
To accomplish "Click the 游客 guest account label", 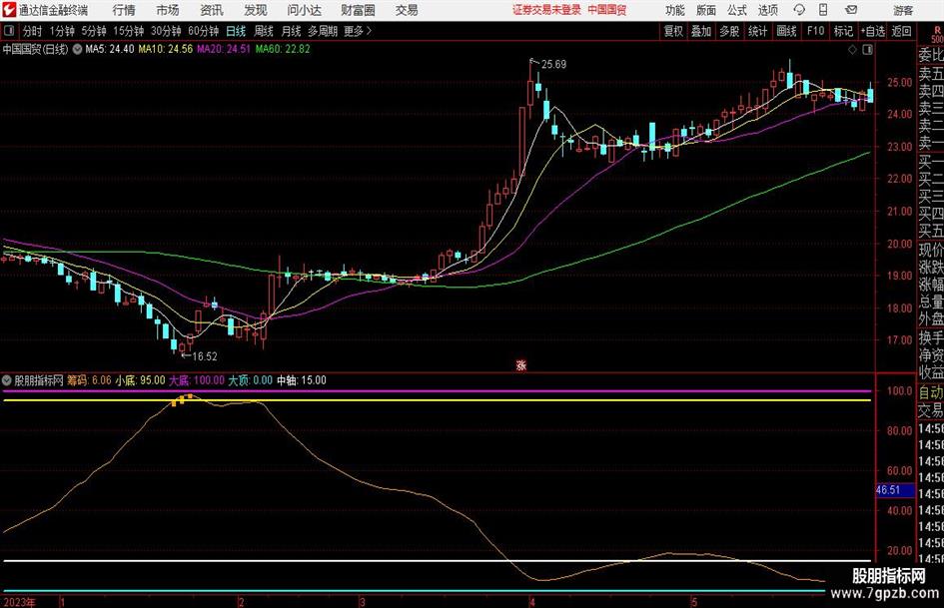I will [x=903, y=10].
